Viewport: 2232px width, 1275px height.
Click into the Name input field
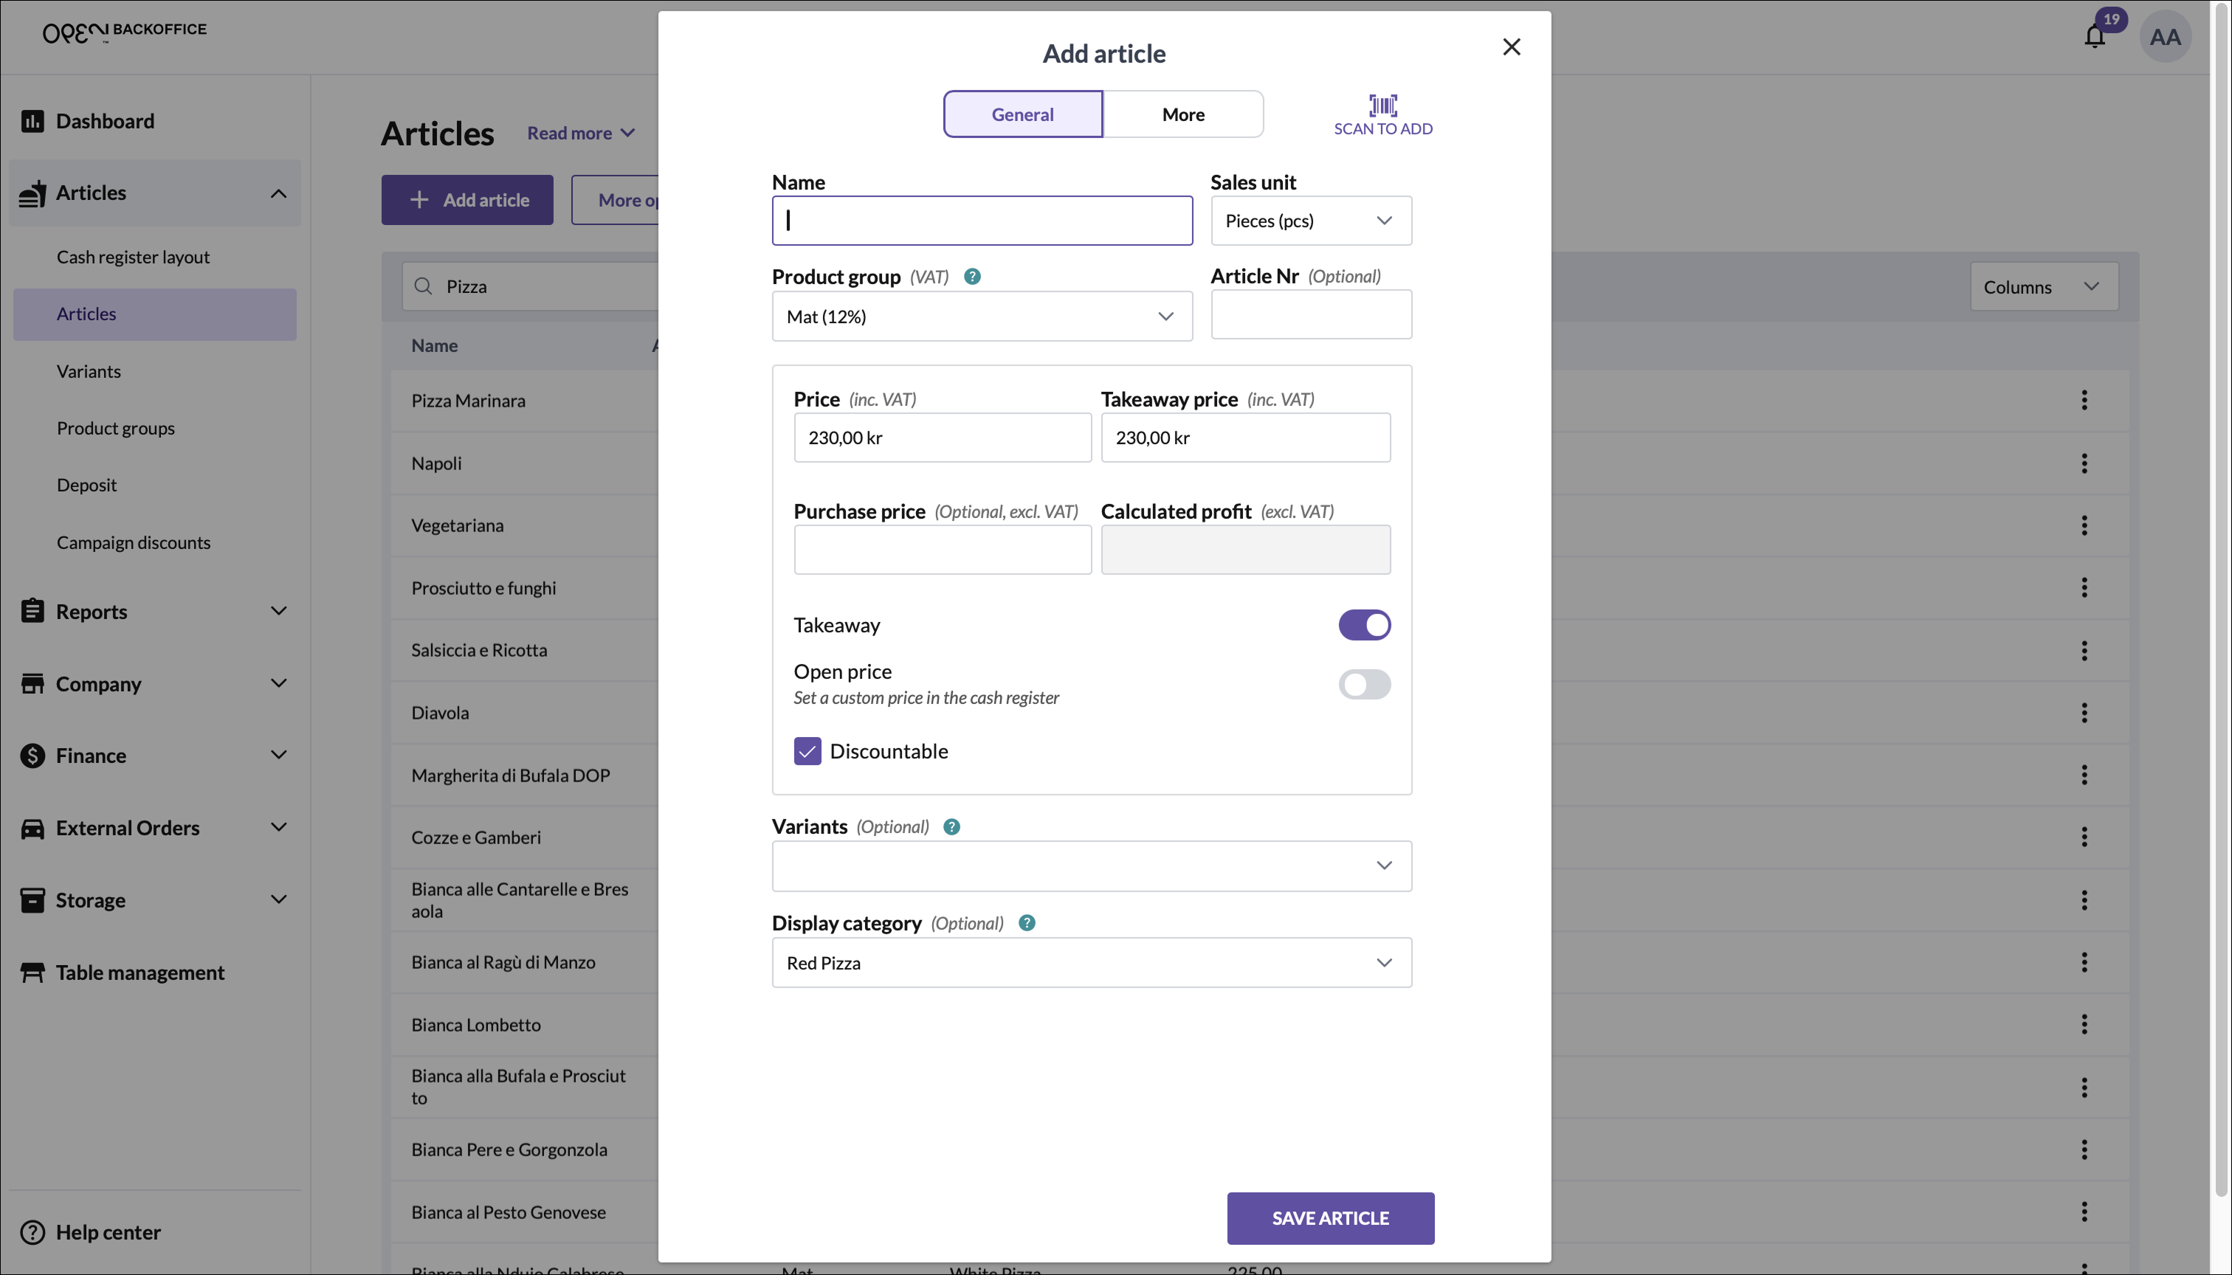tap(981, 221)
